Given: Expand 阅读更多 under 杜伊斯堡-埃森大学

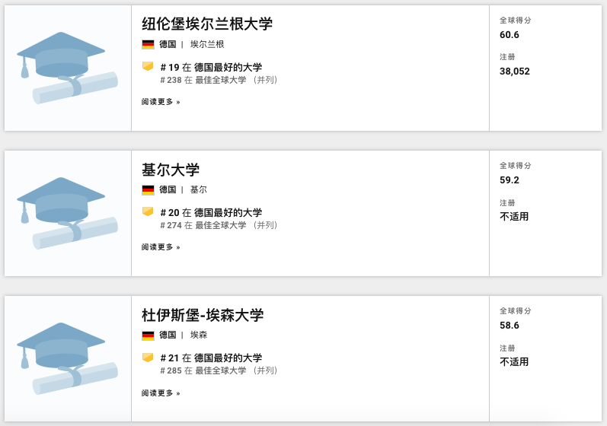Looking at the screenshot, I should (161, 393).
